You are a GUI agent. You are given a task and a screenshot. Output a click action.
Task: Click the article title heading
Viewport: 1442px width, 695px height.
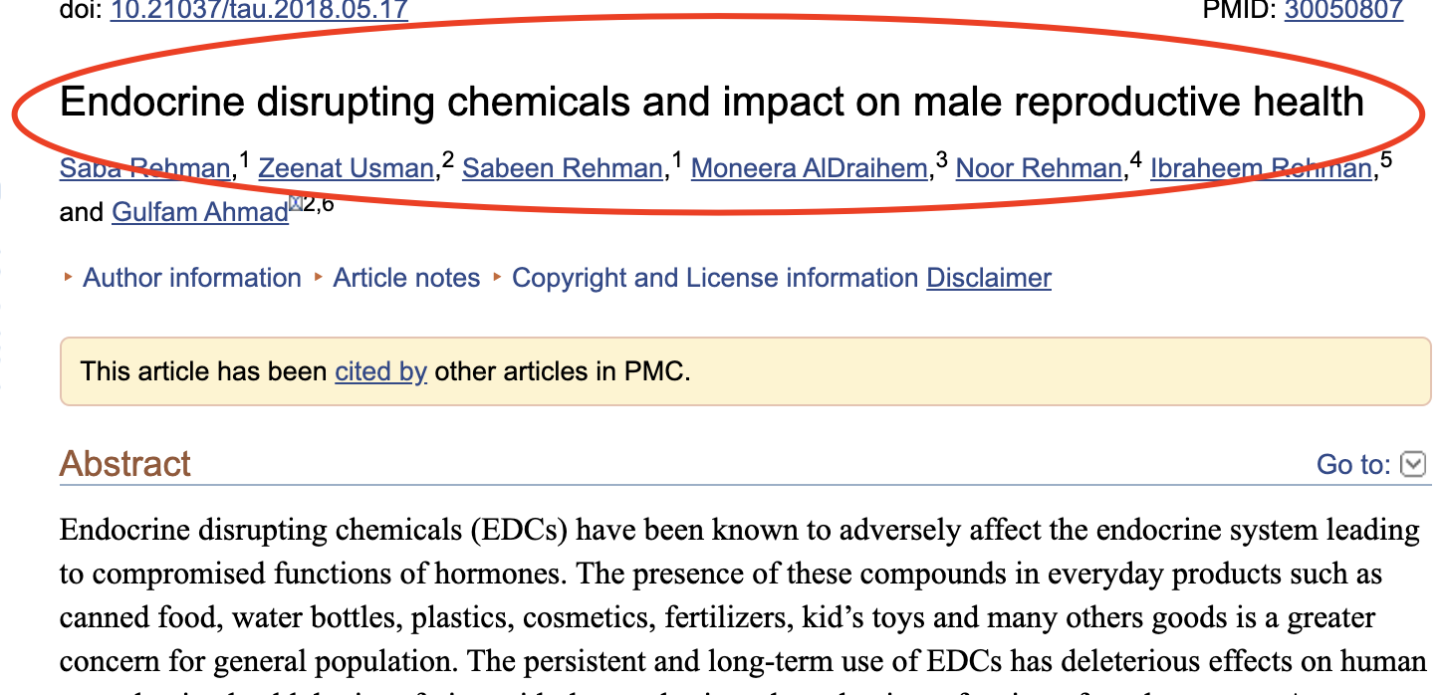coord(712,103)
